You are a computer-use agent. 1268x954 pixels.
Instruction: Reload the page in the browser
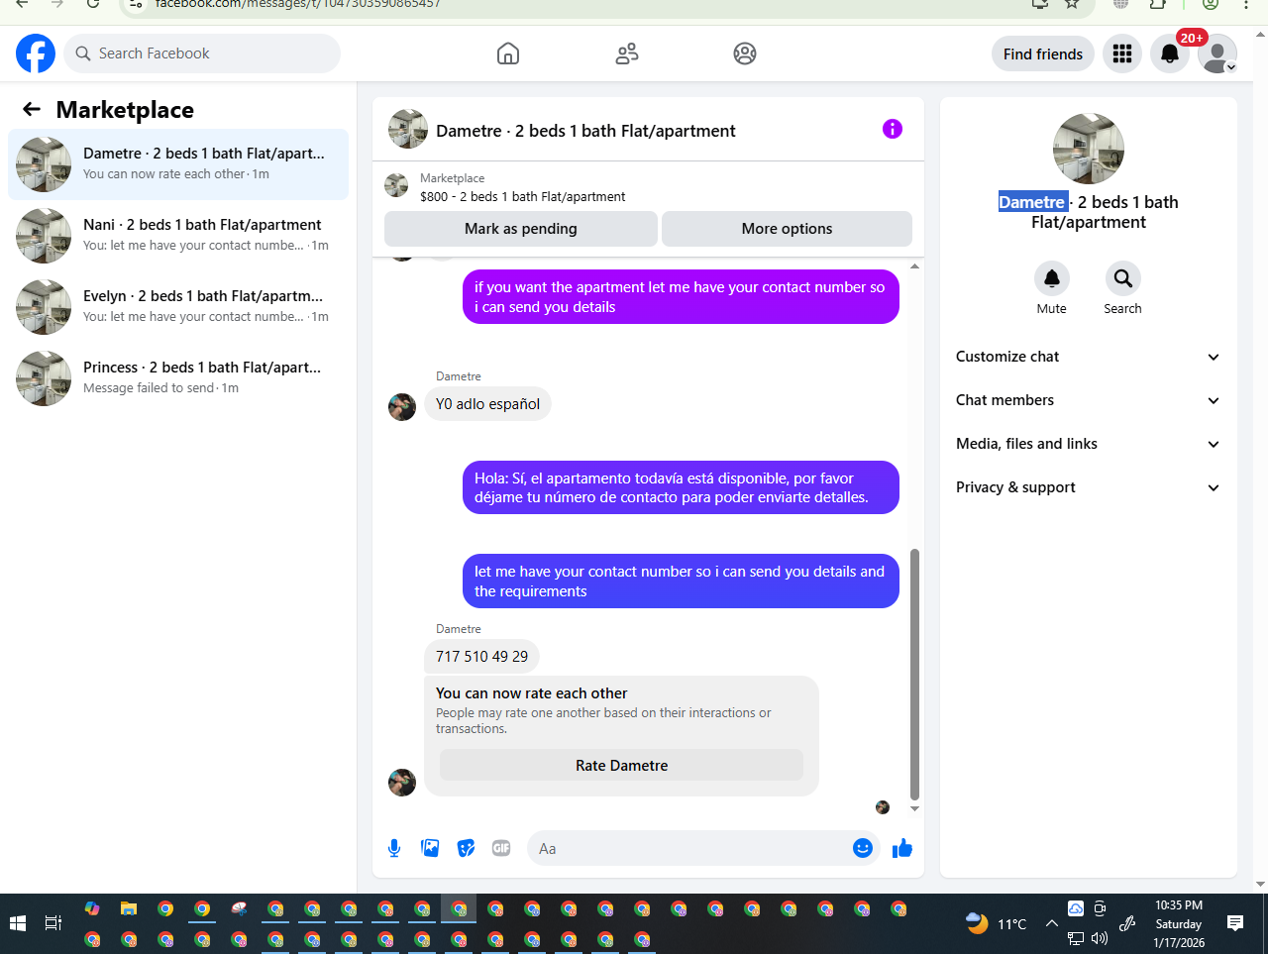click(93, 4)
